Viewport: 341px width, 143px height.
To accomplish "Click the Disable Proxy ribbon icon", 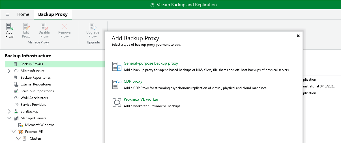I will pyautogui.click(x=44, y=27).
